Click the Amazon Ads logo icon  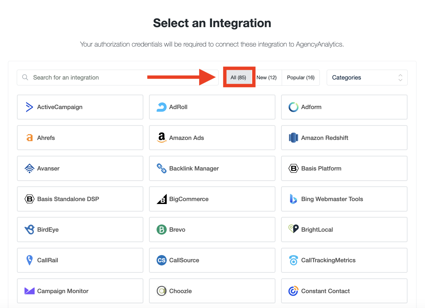point(162,138)
